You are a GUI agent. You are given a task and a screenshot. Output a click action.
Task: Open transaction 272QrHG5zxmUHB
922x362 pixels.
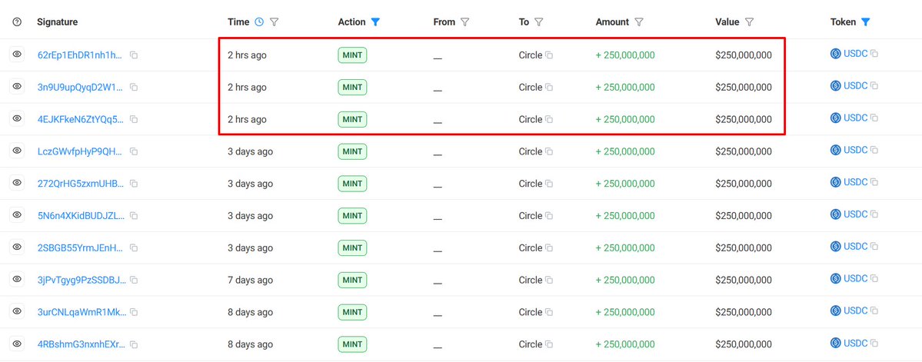(79, 184)
